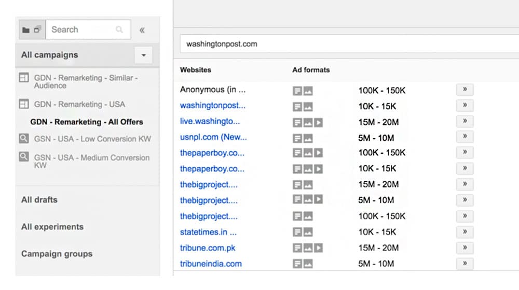Add tribune.com.pk row with its » button
This screenshot has height=290, width=519.
[x=465, y=248]
